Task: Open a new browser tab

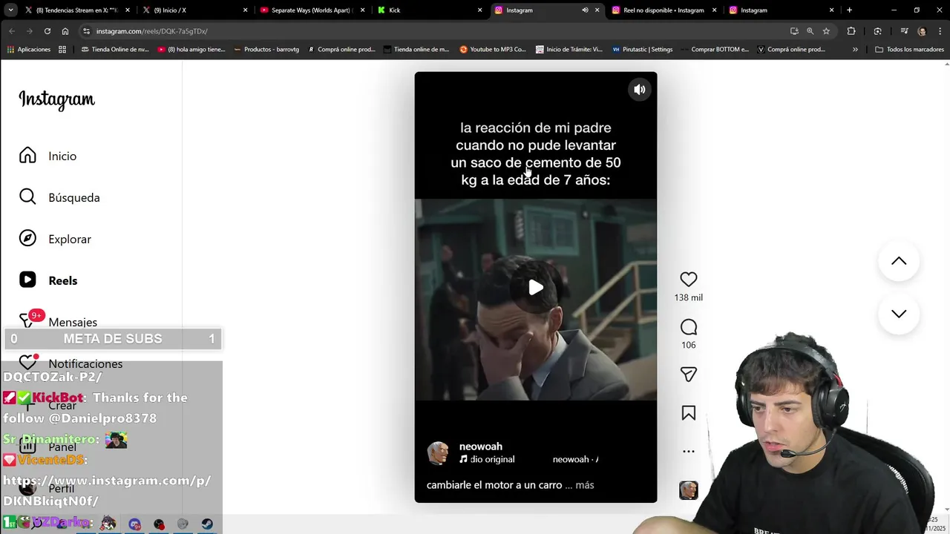Action: pos(849,10)
